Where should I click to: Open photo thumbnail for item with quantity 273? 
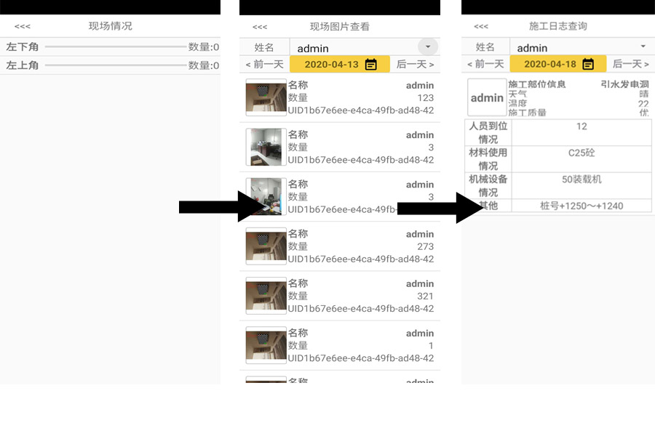(x=266, y=246)
